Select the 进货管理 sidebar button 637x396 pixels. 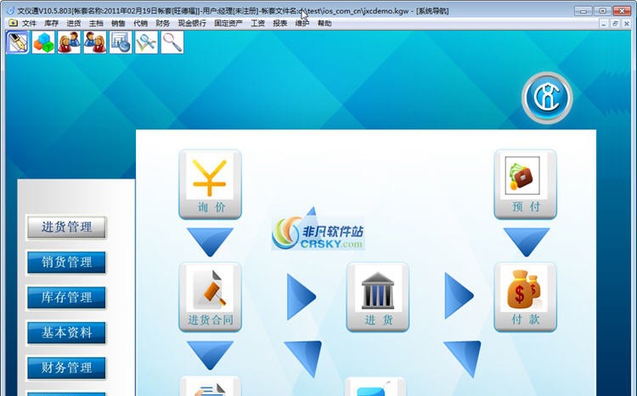tap(66, 227)
